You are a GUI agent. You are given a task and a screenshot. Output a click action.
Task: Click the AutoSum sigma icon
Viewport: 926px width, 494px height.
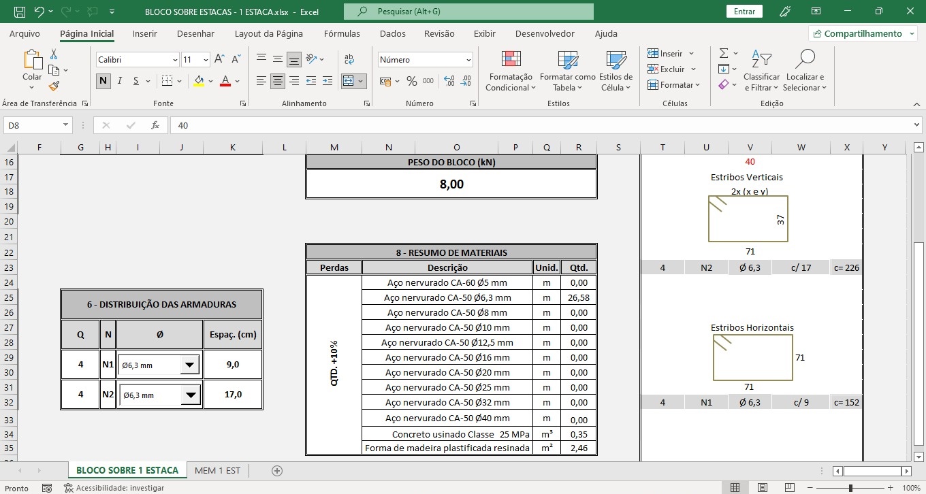pyautogui.click(x=724, y=53)
